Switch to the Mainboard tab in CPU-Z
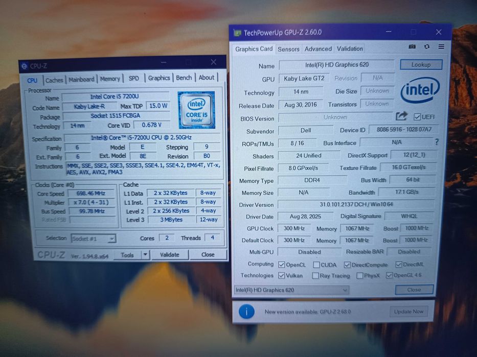Viewport: 477px width, 357px height. pyautogui.click(x=81, y=80)
